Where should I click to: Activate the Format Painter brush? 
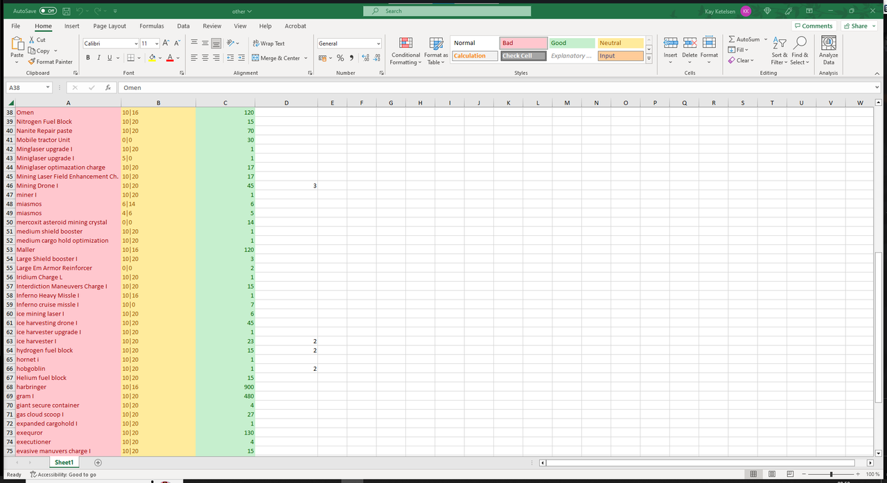click(x=51, y=62)
